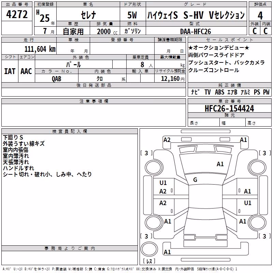Click the overall score 4 under 評価点
The width and height of the screenshot is (273, 273).
click(x=260, y=15)
